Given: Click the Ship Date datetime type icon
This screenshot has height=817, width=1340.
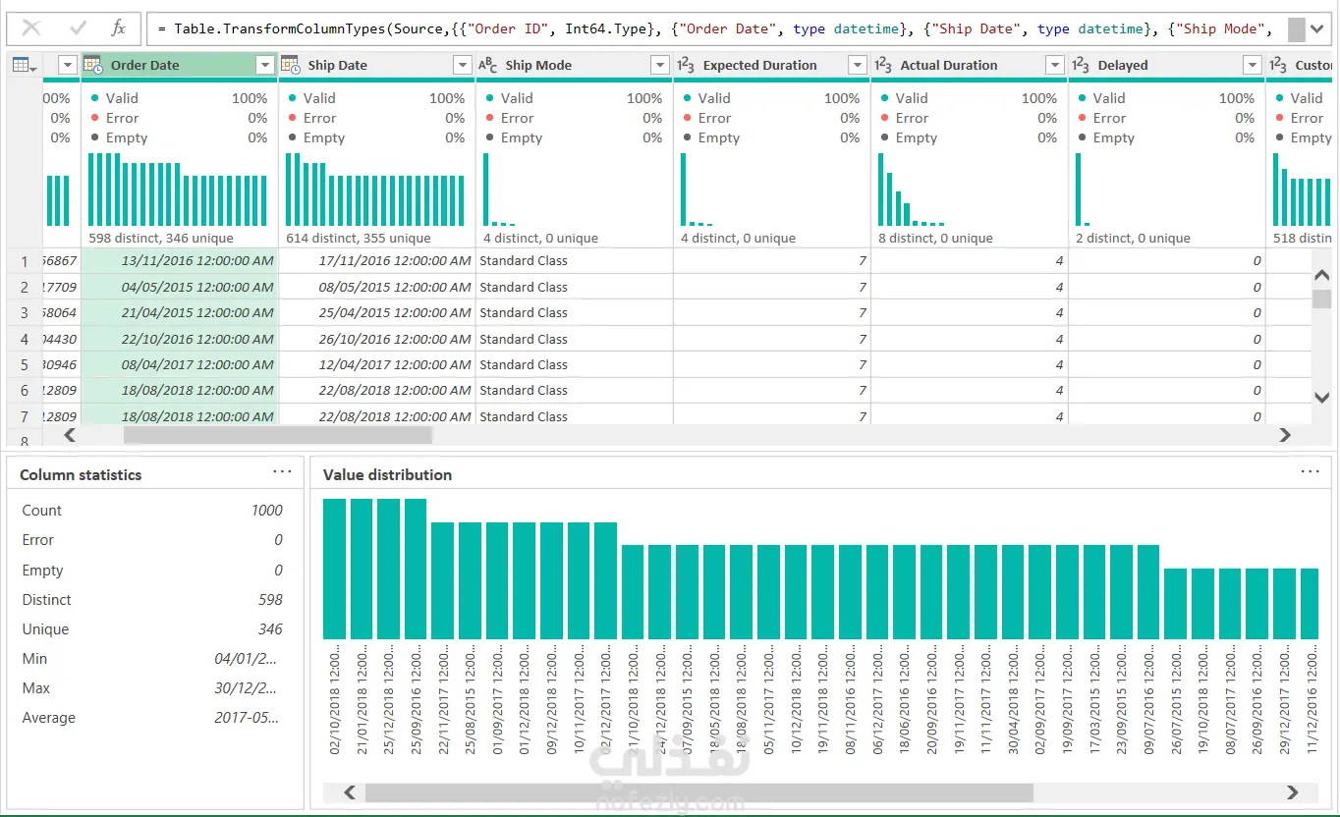Looking at the screenshot, I should (291, 65).
